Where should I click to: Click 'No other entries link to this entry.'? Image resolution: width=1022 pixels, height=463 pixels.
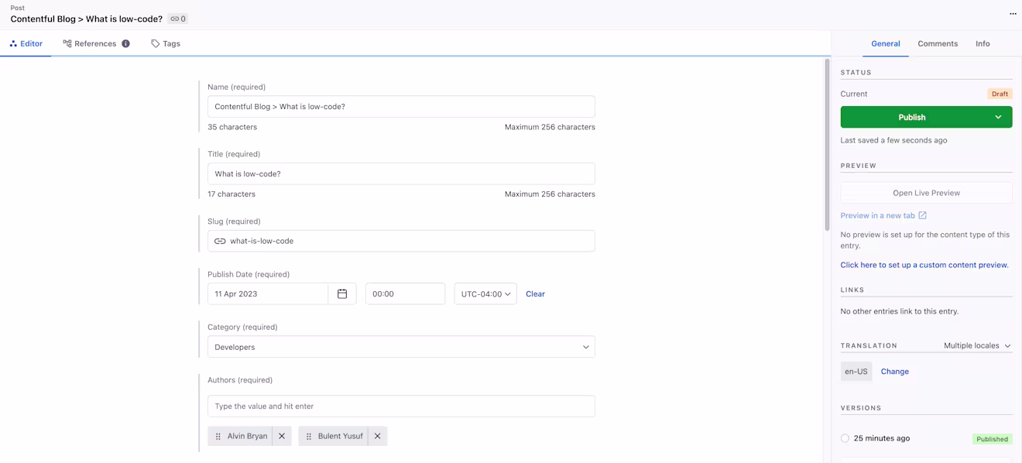click(x=899, y=311)
